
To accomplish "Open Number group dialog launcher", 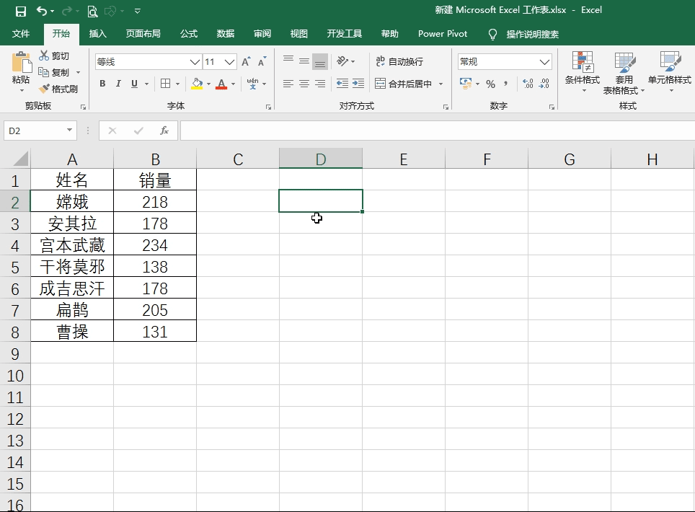I will point(552,107).
